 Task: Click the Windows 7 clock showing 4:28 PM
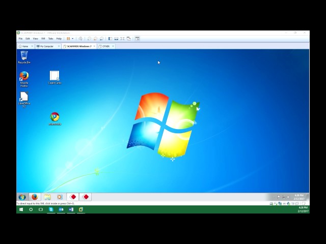tap(299, 197)
